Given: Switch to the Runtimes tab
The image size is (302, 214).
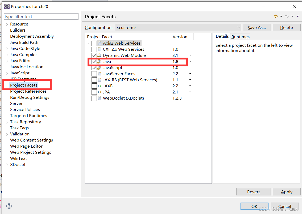Looking at the screenshot, I should [x=240, y=37].
